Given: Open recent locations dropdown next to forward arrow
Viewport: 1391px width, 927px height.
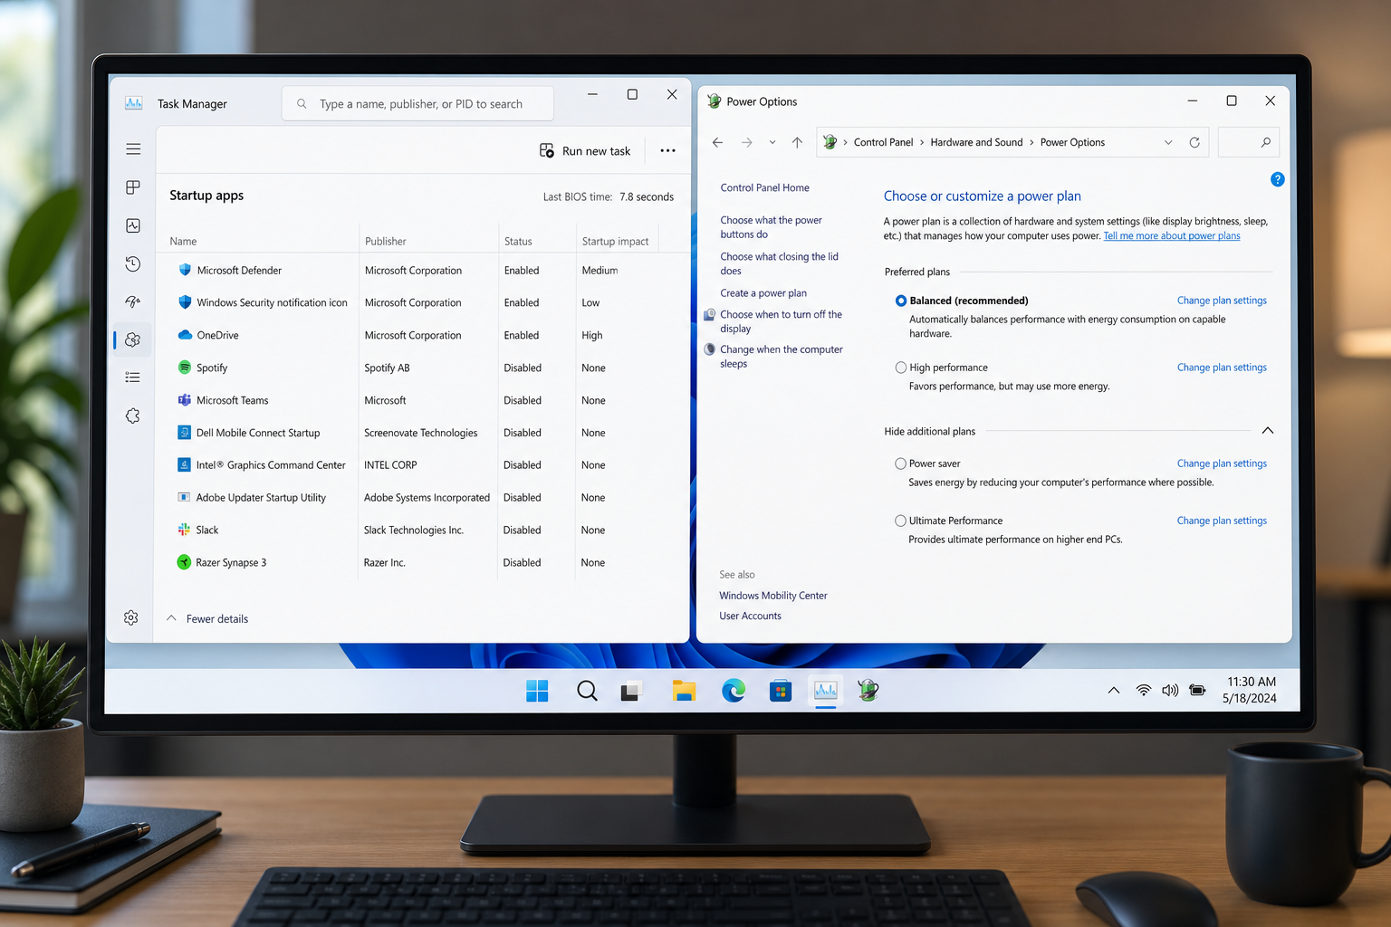Looking at the screenshot, I should [x=772, y=142].
